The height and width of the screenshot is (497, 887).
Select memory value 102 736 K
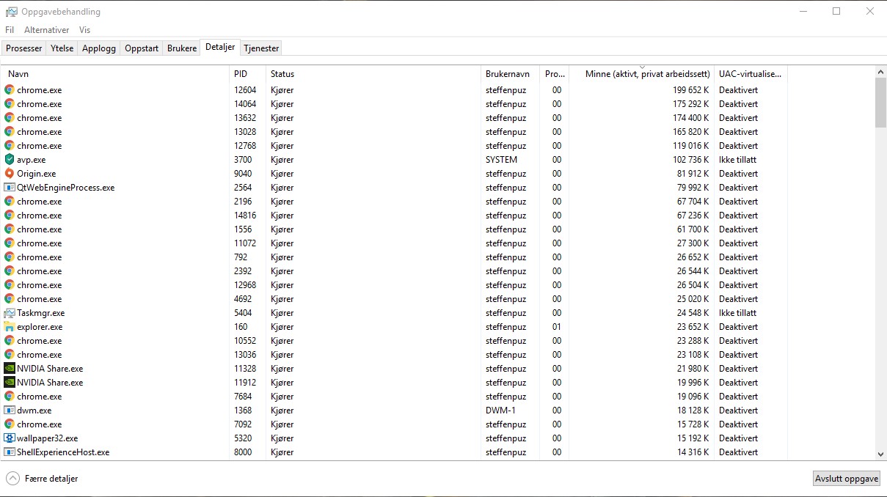point(691,160)
